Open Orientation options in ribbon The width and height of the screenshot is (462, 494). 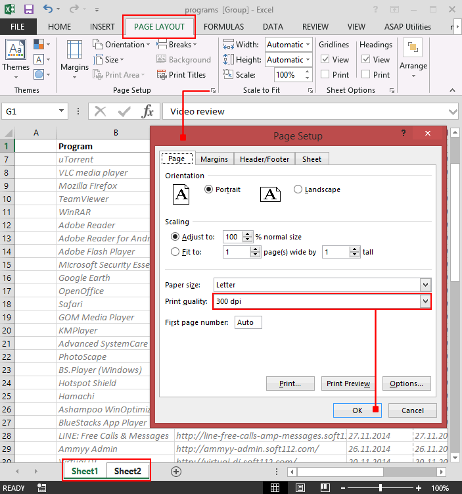pos(122,45)
